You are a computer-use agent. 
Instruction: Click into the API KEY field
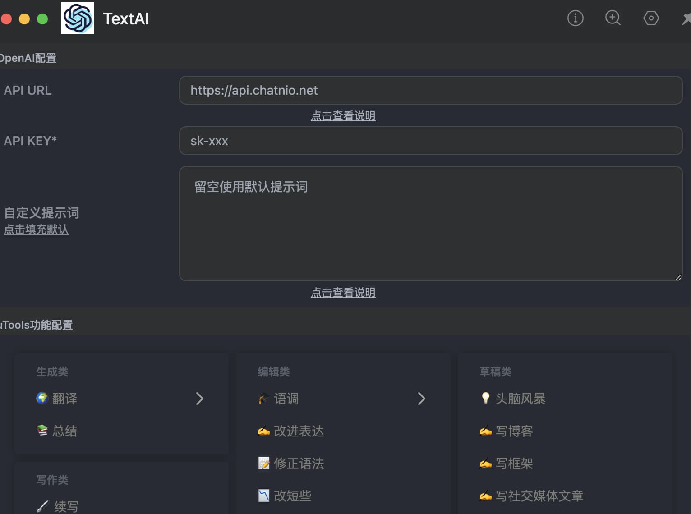coord(430,141)
